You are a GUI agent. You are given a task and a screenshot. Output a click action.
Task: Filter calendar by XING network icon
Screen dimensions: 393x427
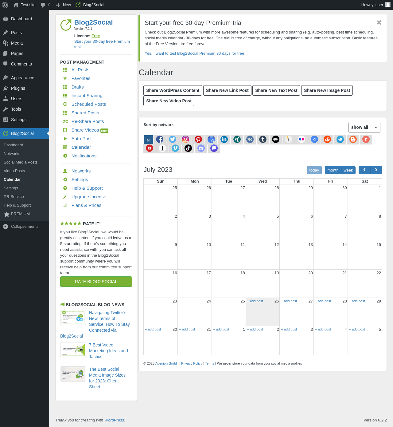click(237, 139)
